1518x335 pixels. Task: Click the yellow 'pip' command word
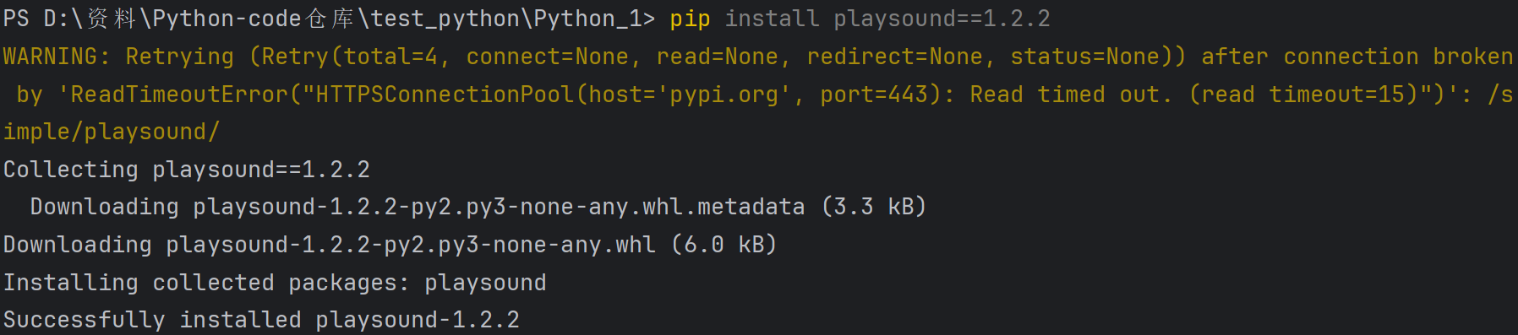point(690,19)
